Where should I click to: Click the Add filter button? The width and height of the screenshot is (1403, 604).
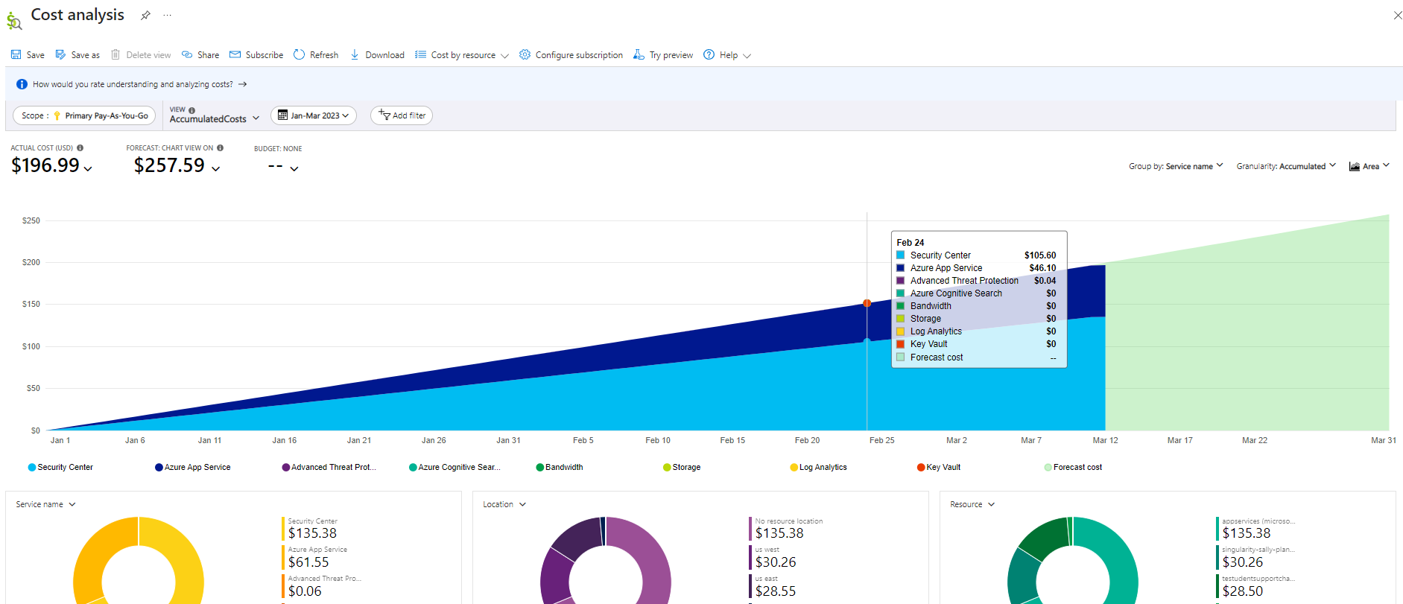pyautogui.click(x=402, y=115)
